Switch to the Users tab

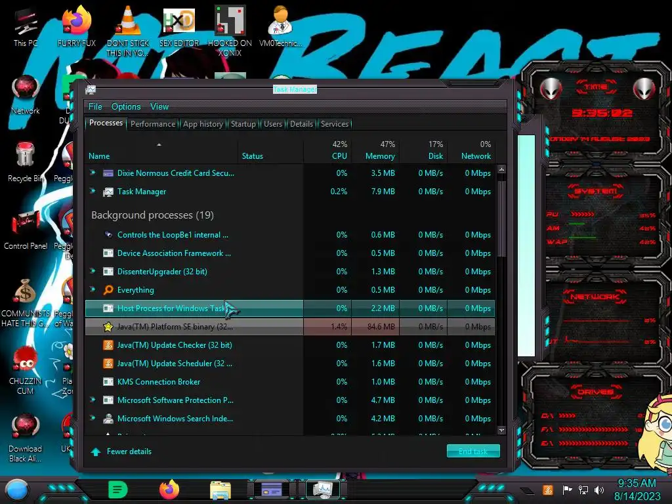273,124
